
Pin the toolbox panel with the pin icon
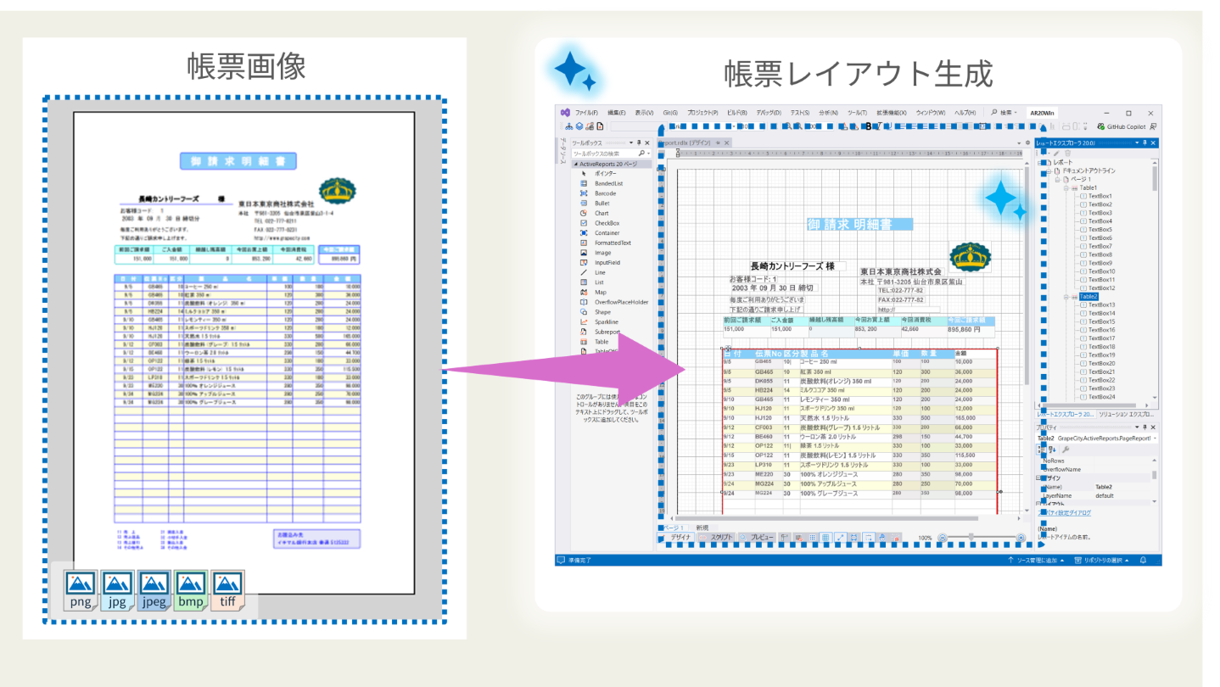pyautogui.click(x=639, y=143)
